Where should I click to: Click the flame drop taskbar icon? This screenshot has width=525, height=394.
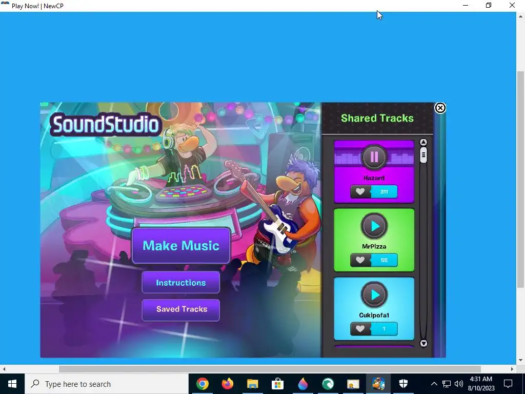(x=302, y=384)
